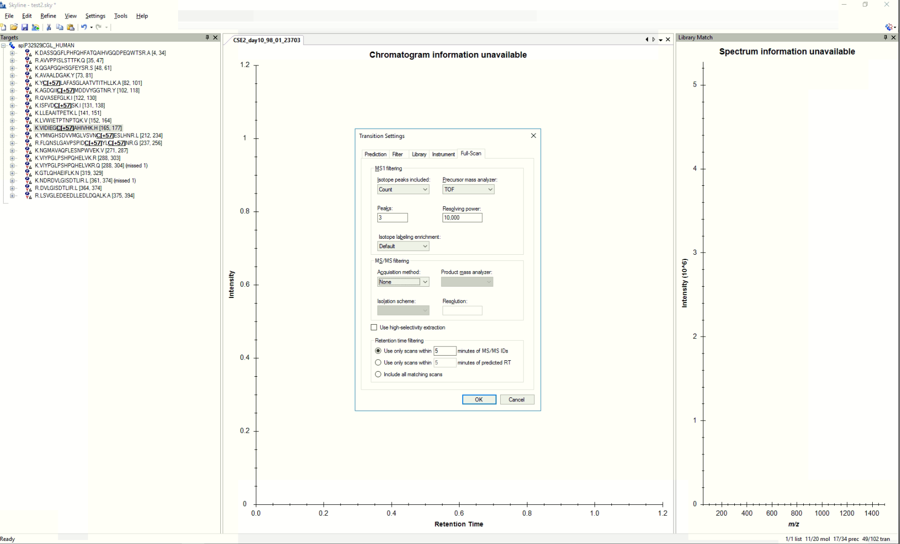Switch to the Instrument tab
Screen dimensions: 900x544
(x=443, y=154)
